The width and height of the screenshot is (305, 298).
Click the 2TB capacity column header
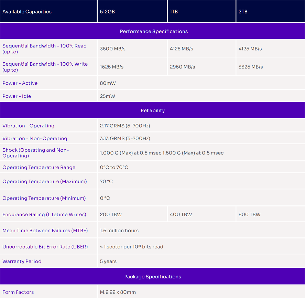tap(243, 12)
